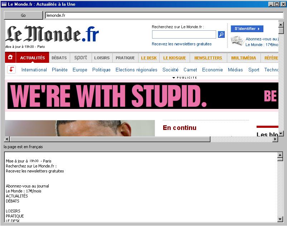This screenshot has height=226, width=287.
Task: Click the horizontal scroll-left arrow
Action: tap(7, 139)
